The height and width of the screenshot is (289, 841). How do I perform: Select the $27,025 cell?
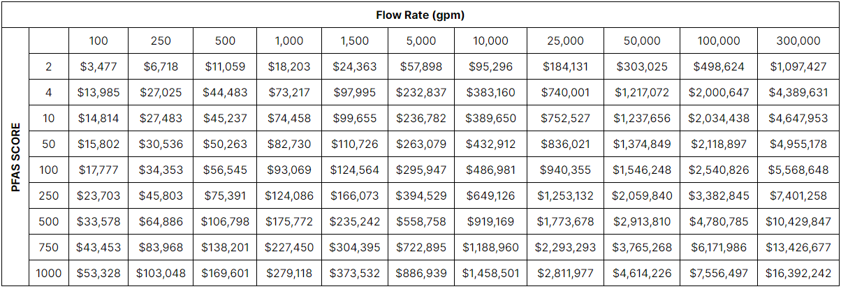161,93
